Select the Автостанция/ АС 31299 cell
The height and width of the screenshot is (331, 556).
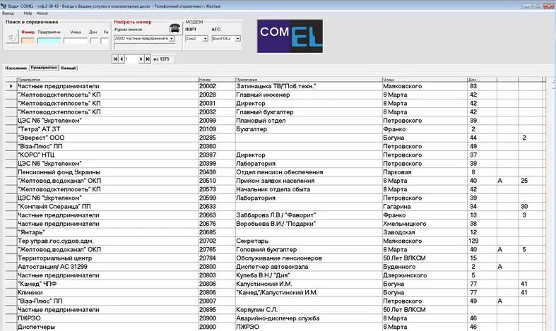tap(107, 267)
